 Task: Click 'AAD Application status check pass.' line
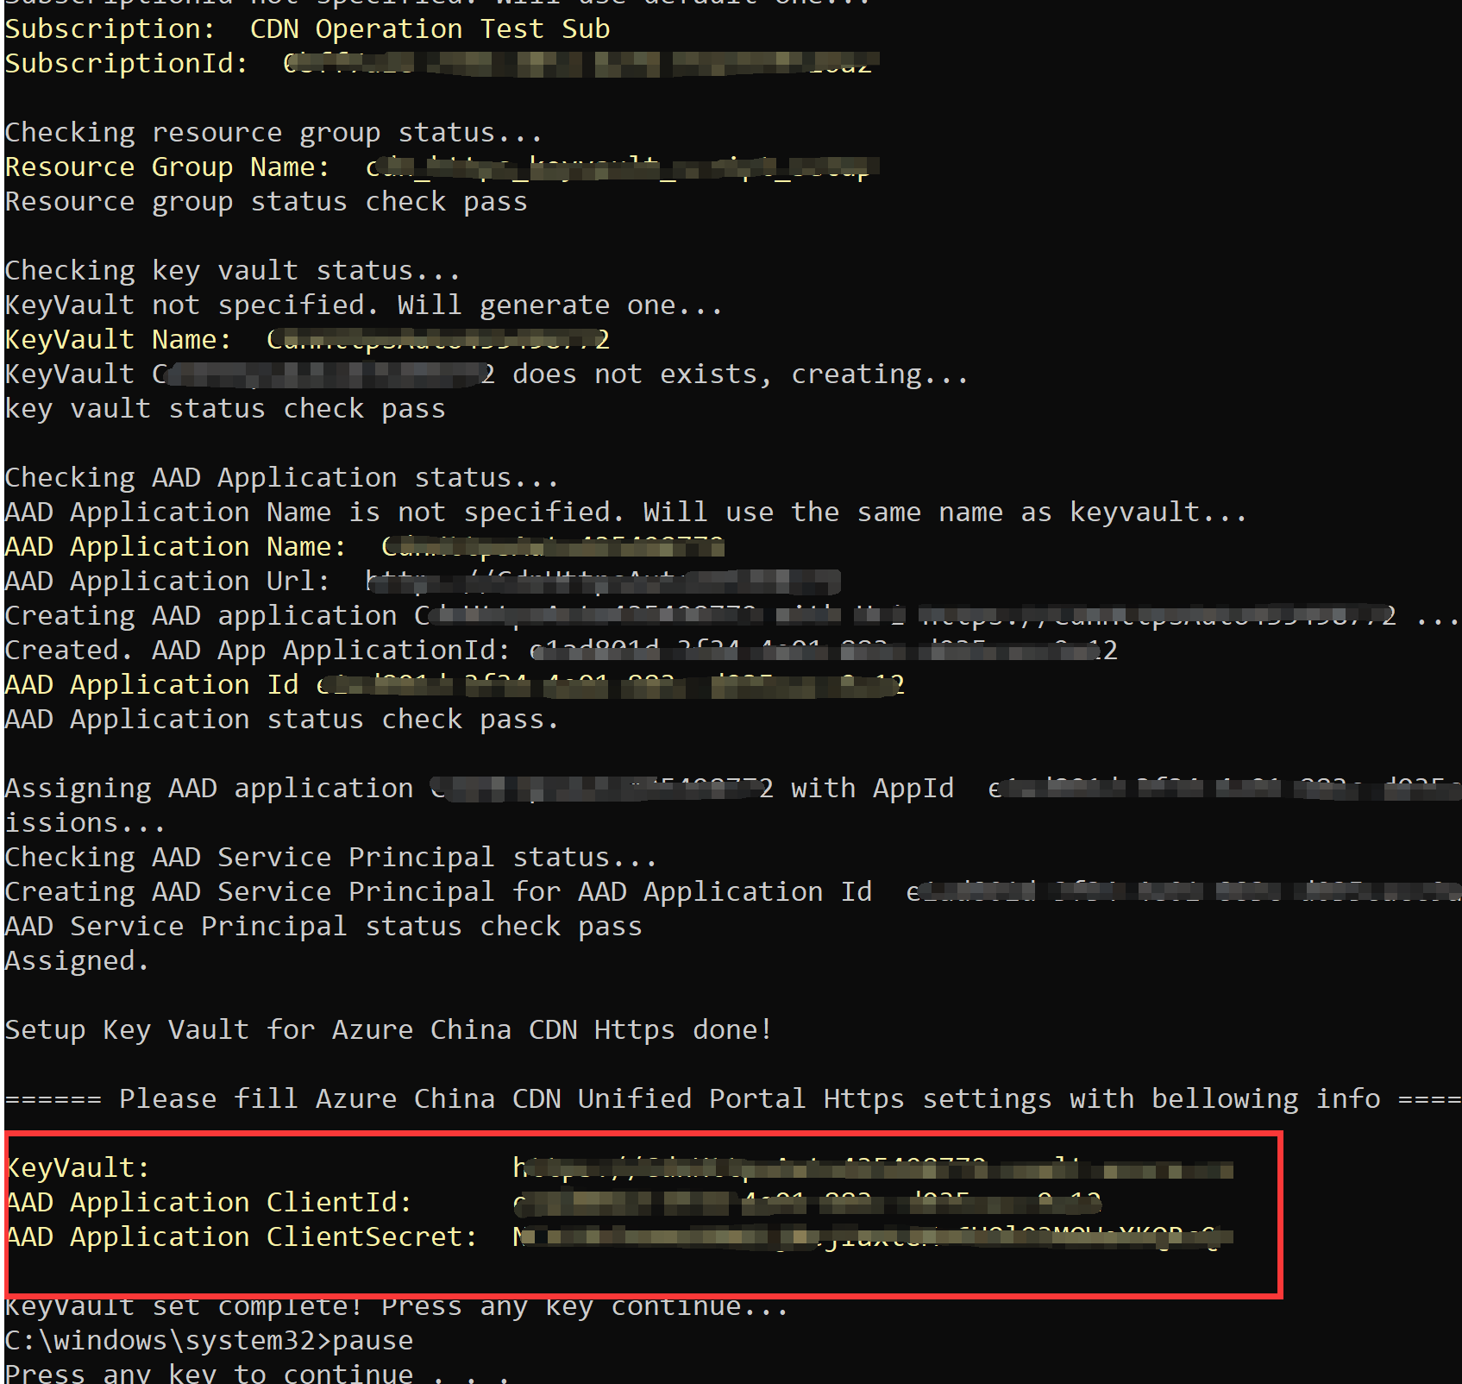click(282, 720)
